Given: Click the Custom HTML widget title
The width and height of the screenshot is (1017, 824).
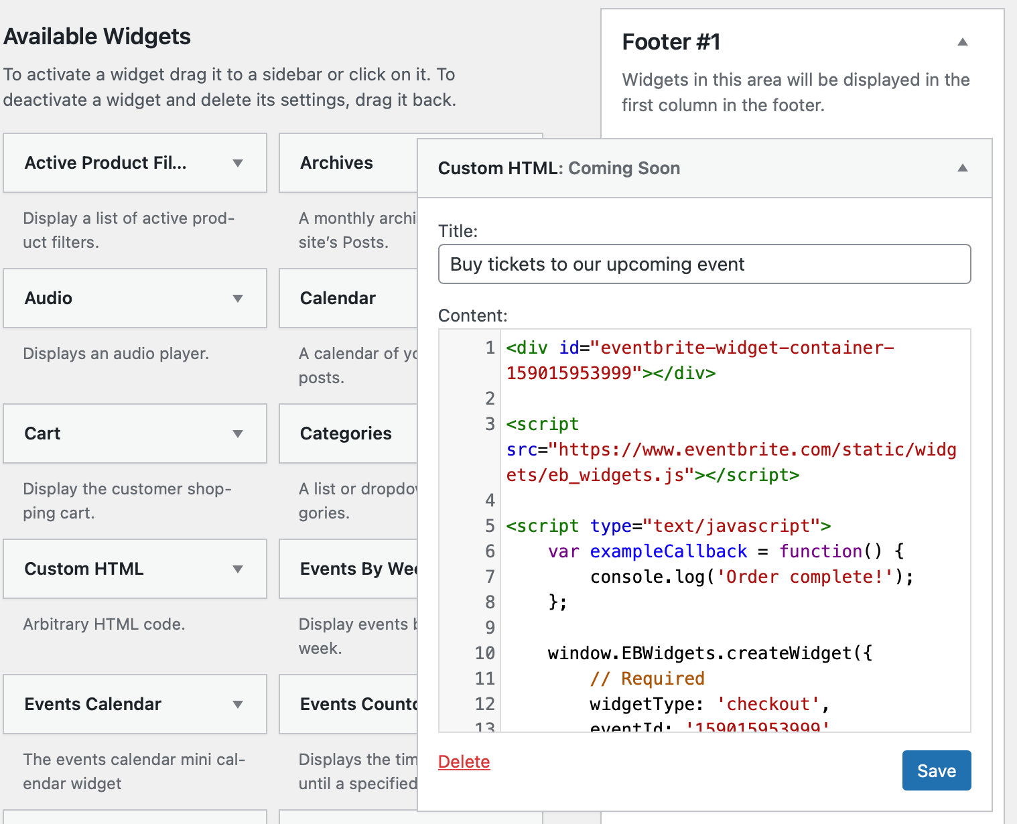Looking at the screenshot, I should tap(84, 569).
